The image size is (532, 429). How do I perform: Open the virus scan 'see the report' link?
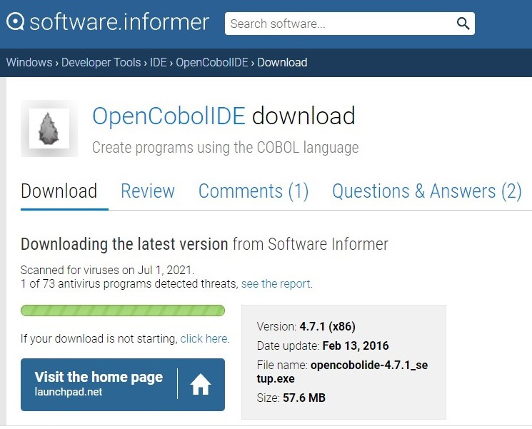click(x=276, y=283)
